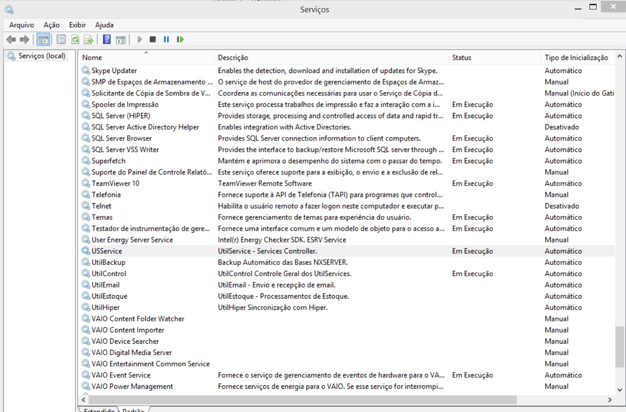626x412 pixels.
Task: Open the Arquivo menu
Action: tap(22, 25)
